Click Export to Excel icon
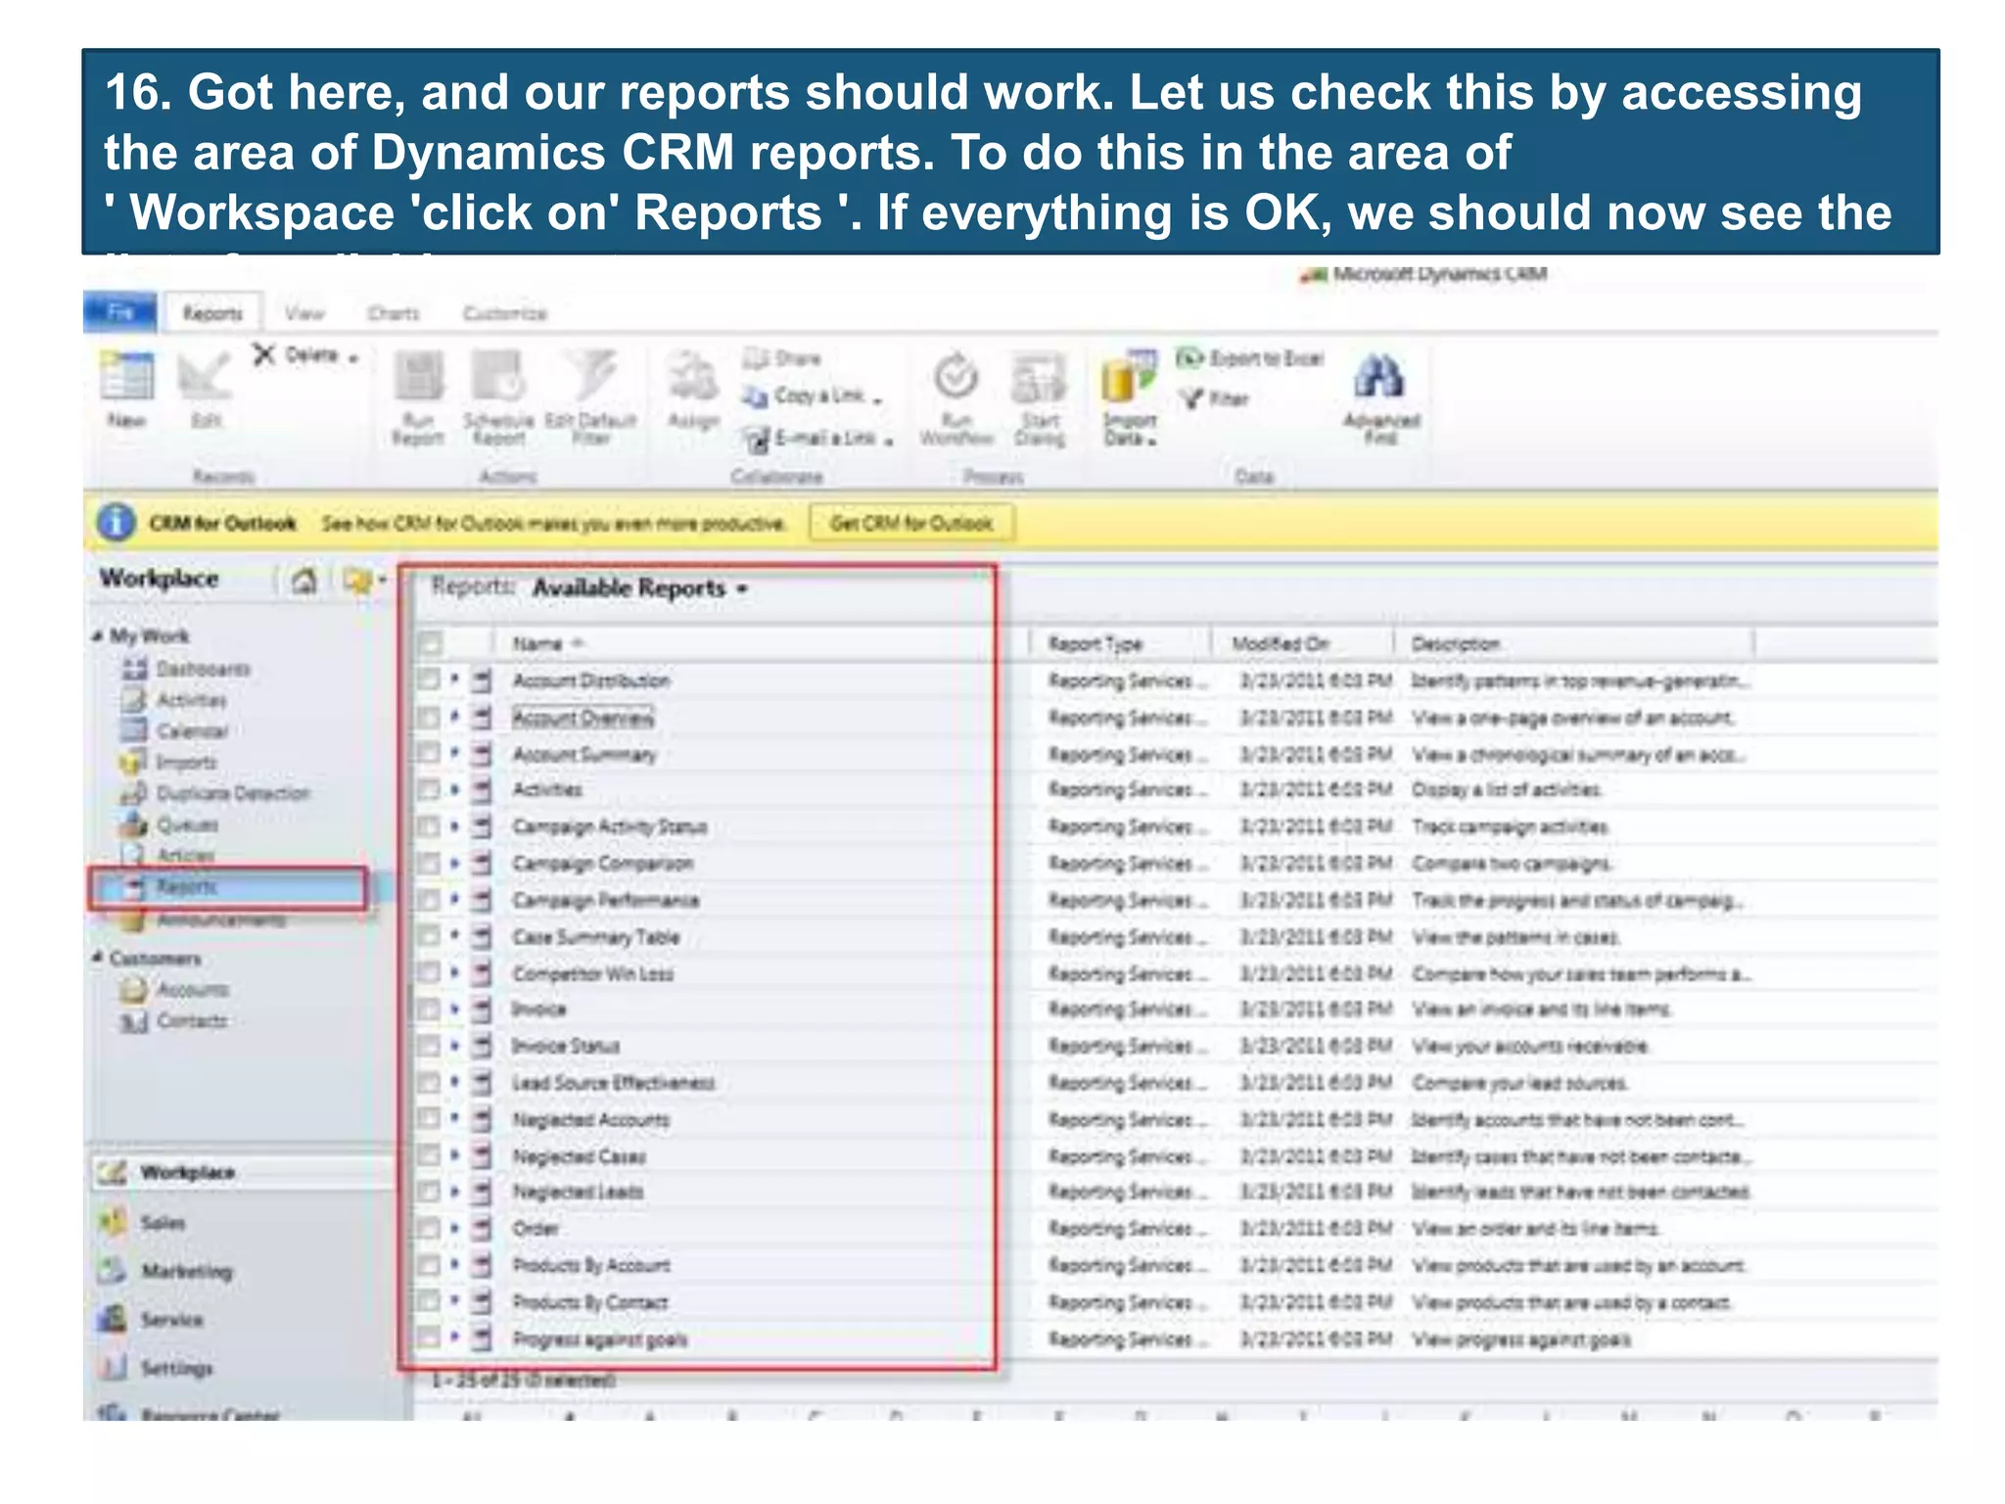The height and width of the screenshot is (1504, 2005). 1189,358
